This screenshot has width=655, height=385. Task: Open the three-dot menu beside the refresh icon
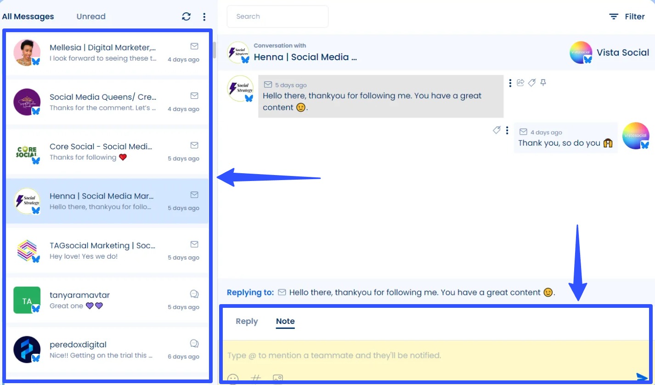click(204, 16)
